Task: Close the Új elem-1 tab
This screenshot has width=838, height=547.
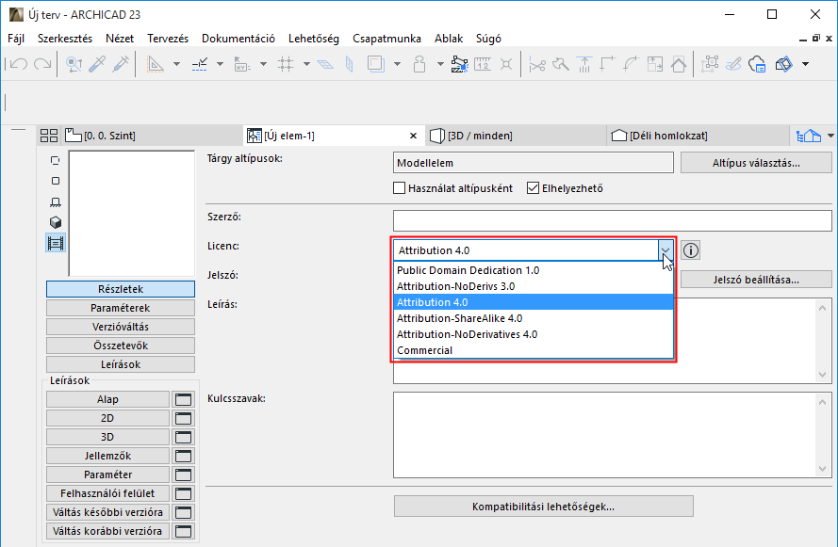Action: (x=413, y=136)
